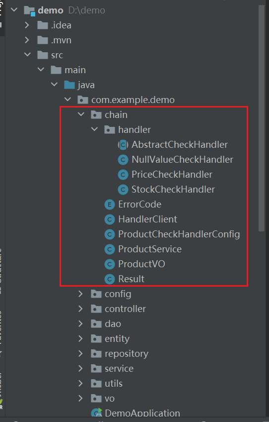Image resolution: width=269 pixels, height=422 pixels.
Task: Select the HandlerClient class name
Action: (148, 219)
